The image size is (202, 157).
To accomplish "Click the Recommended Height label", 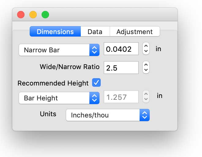I will tap(53, 83).
